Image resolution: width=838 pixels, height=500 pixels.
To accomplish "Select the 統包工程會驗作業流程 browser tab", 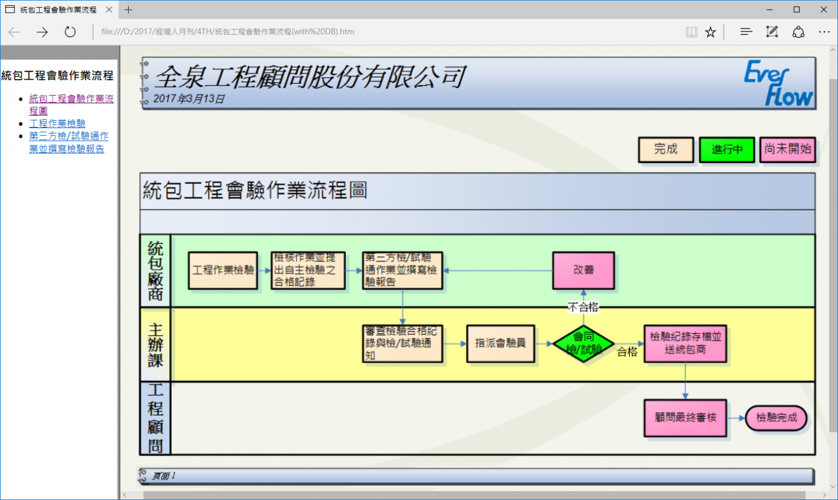I will [x=59, y=10].
